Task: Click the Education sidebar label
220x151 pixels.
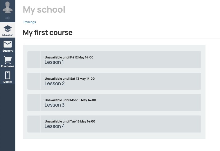Action: tap(8, 35)
